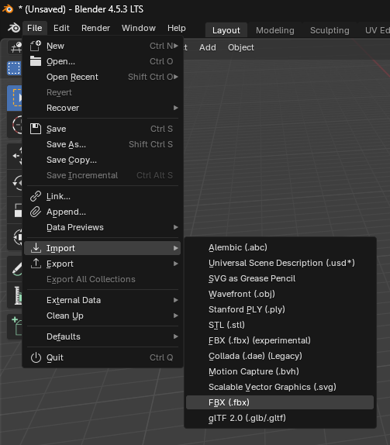Import Stanford PLY (.ply) file

click(x=280, y=309)
